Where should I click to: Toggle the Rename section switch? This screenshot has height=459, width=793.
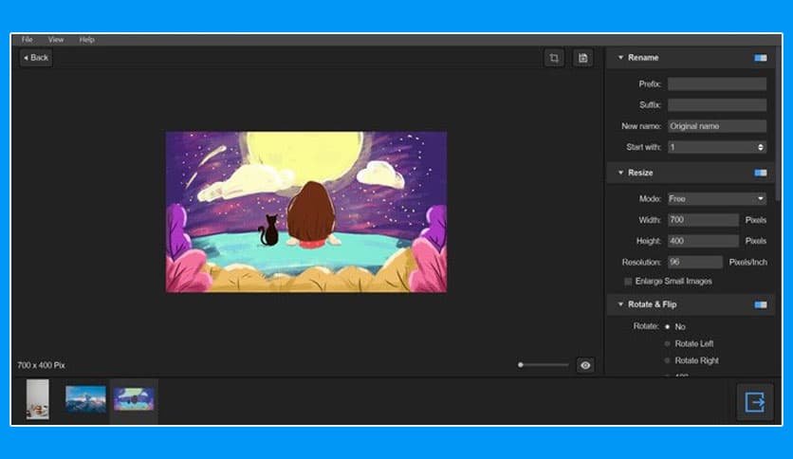(x=760, y=58)
